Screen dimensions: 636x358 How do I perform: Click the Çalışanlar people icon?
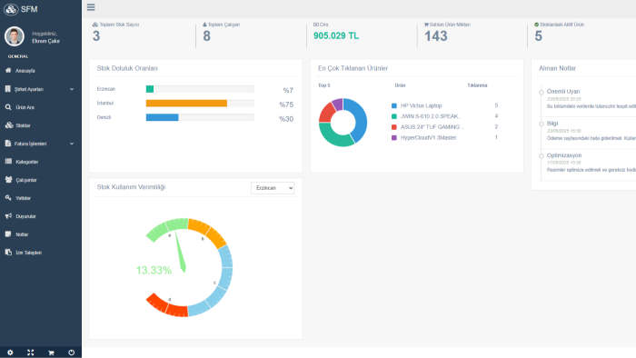coord(8,180)
